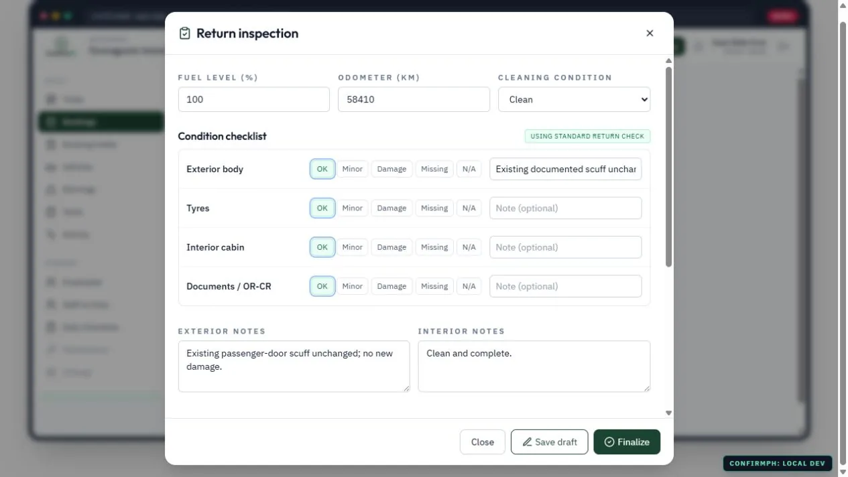The height and width of the screenshot is (477, 848).
Task: Click the page scrollbar's up arrow
Action: (843, 5)
